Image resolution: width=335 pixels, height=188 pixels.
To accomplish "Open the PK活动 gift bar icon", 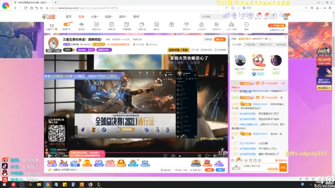I will point(98,163).
